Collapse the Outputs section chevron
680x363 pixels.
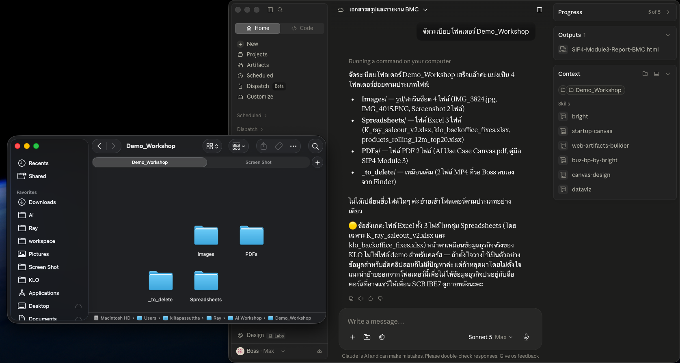coord(668,35)
